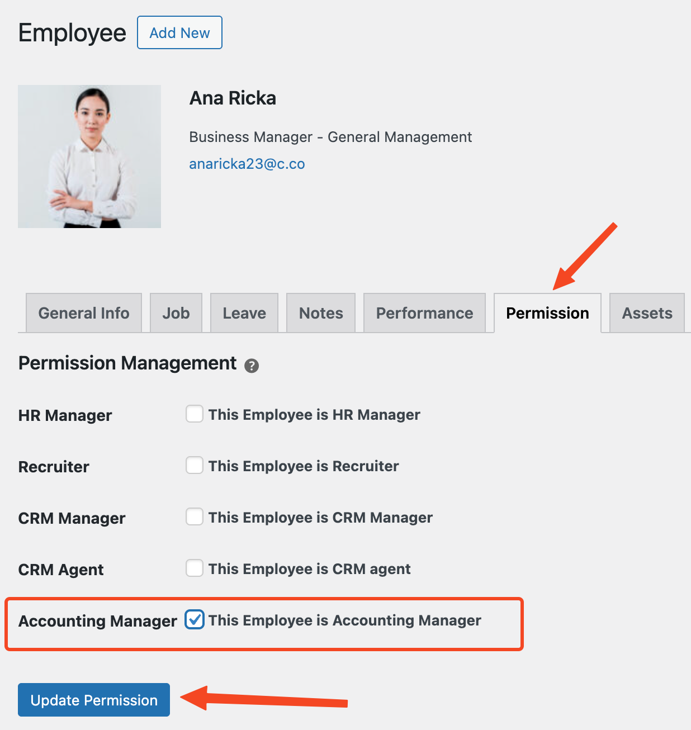Uncheck the Accounting Manager checkbox

[x=195, y=620]
